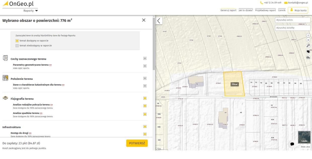Click the OnGeo.pl logo
This screenshot has width=312, height=159.
click(18, 4)
